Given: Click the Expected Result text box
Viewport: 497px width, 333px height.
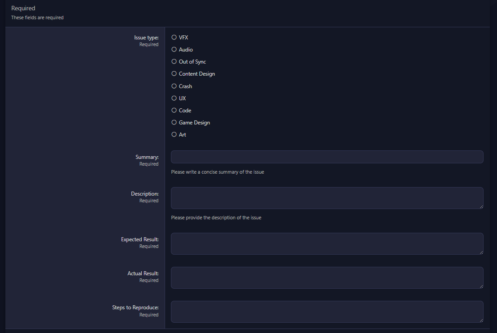Looking at the screenshot, I should 327,243.
